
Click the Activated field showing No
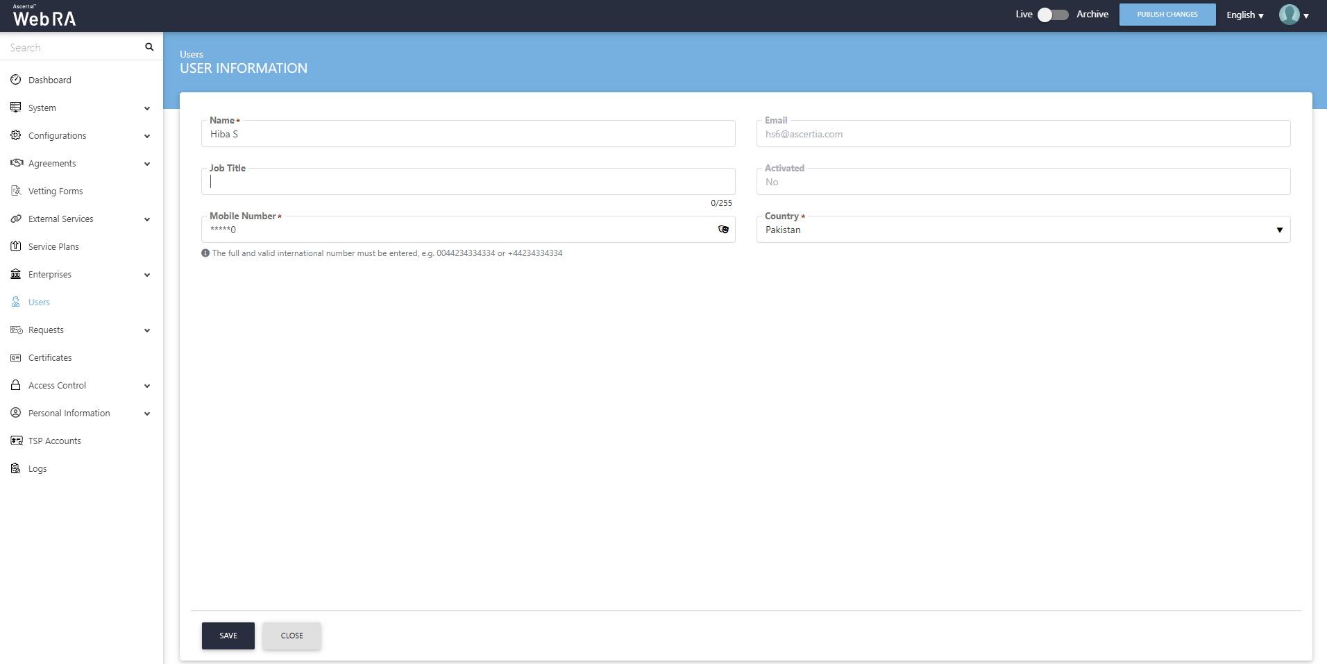[x=1023, y=182]
